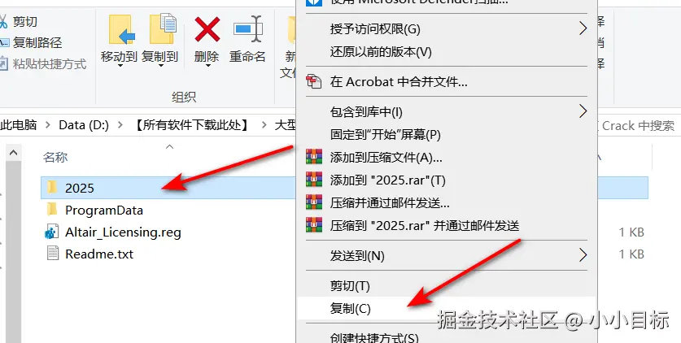This screenshot has width=681, height=343.
Task: Click the red Delete X icon
Action: 207,29
